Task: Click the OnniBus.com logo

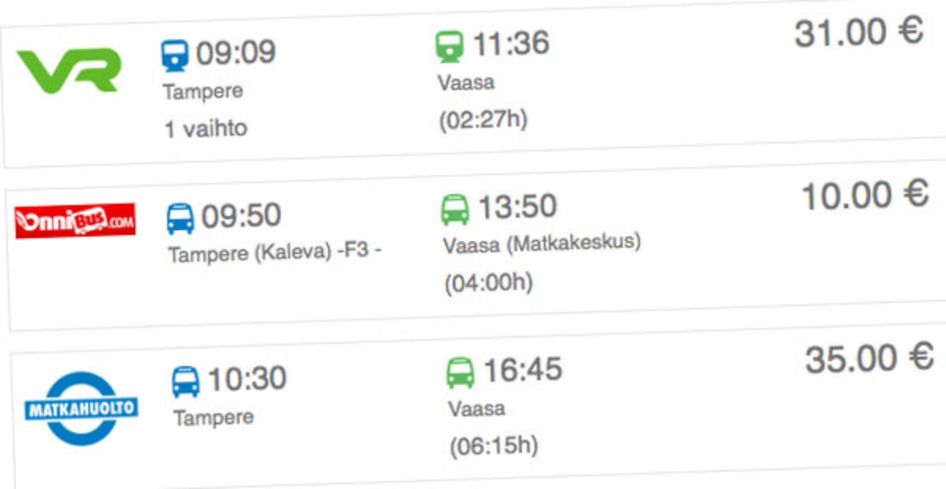Action: click(76, 220)
